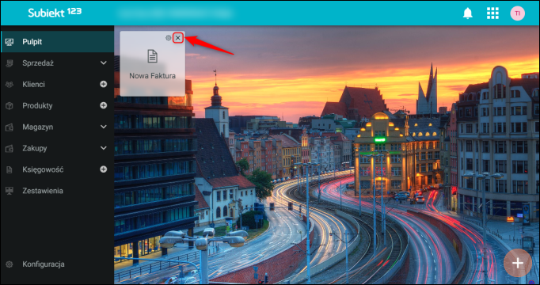540x285 pixels.
Task: Add a new product with plus icon
Action: (x=103, y=105)
